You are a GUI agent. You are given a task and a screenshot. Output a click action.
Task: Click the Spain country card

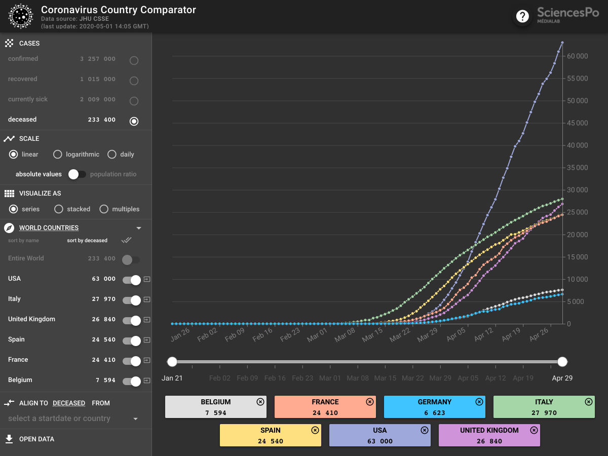[270, 435]
